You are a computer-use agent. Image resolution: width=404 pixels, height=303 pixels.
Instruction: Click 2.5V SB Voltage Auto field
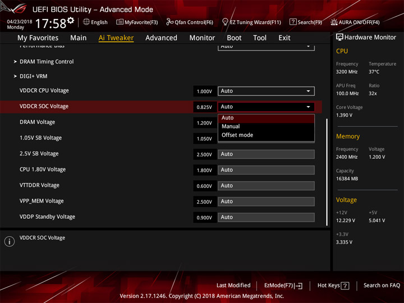[266, 154]
